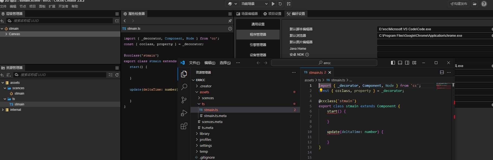Expand the .creator folder in VS Code explorer
493x160 pixels.
coord(197,86)
